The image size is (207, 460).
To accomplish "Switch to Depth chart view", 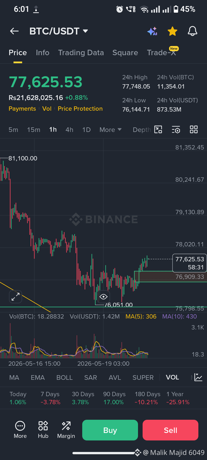I will point(142,130).
